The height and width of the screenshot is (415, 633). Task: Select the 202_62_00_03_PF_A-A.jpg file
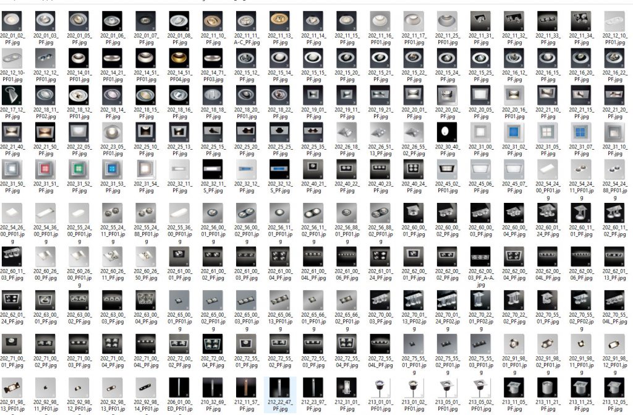(x=480, y=255)
